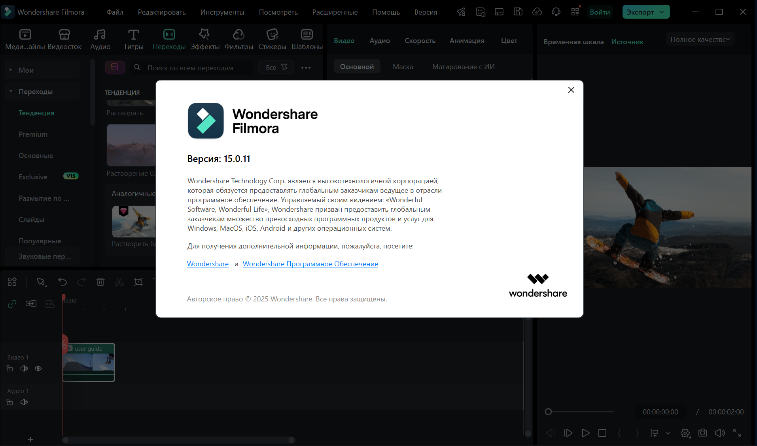Open more options ellipsis in transitions panel
This screenshot has height=446, width=757.
point(306,68)
